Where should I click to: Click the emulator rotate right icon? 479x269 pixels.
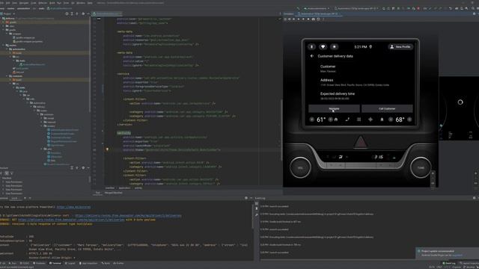pos(303,19)
